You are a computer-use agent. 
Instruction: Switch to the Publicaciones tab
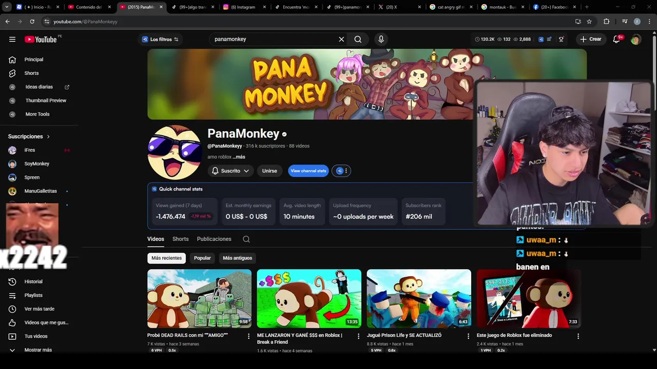[x=214, y=239]
